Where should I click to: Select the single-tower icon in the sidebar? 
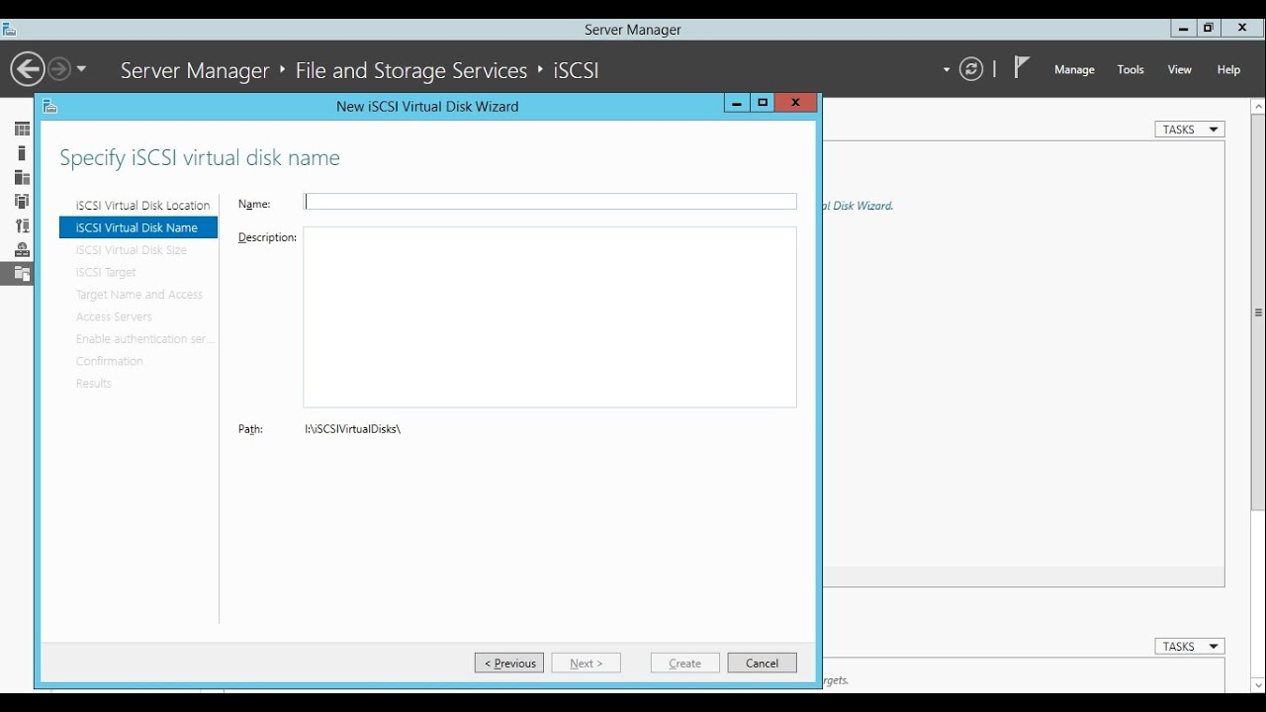tap(22, 153)
